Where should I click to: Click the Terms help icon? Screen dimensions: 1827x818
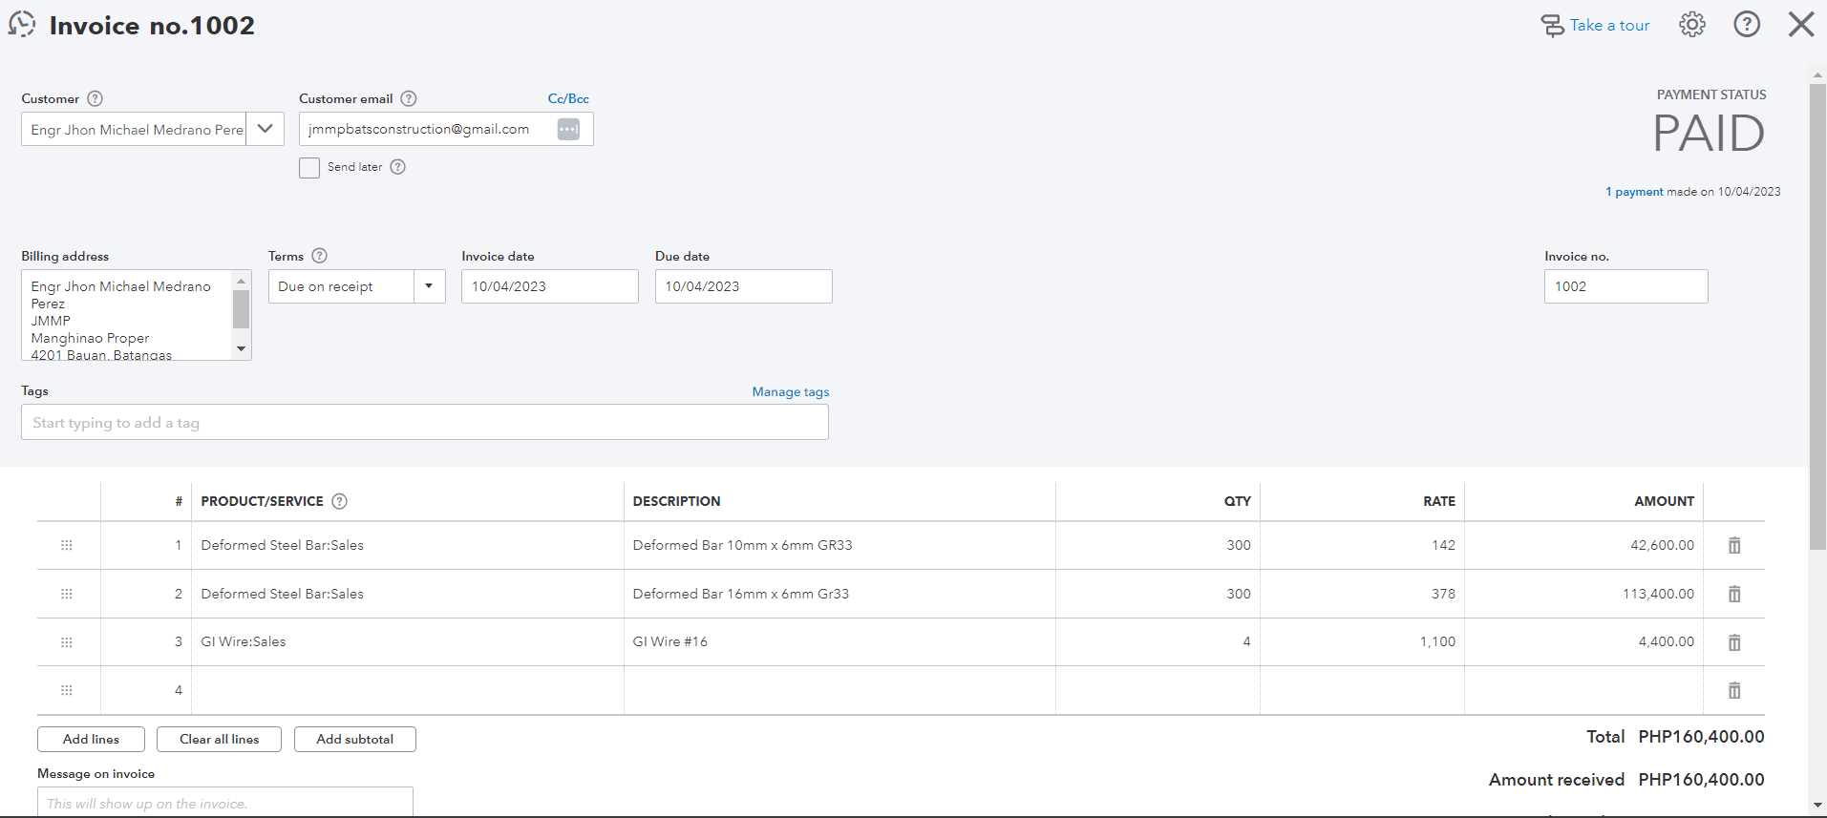320,256
